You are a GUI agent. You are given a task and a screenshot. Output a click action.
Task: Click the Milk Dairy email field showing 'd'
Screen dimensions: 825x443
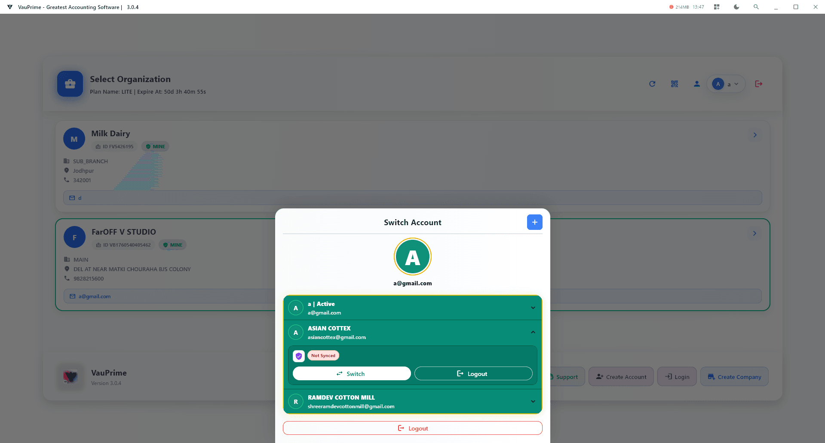pos(412,198)
